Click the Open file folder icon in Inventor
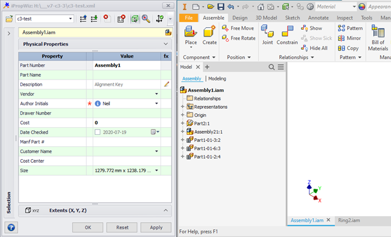This screenshot has height=237, width=391. coord(211,7)
